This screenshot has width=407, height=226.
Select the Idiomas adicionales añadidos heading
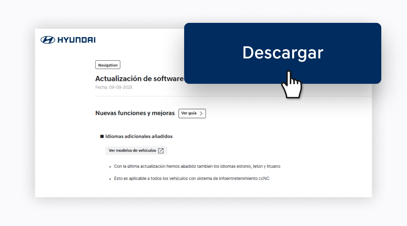click(x=139, y=136)
